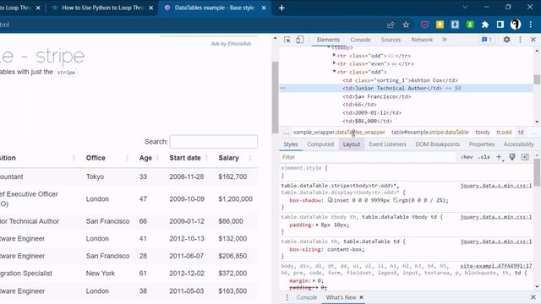
Task: Toggle the browser side panel icon
Action: [x=500, y=24]
